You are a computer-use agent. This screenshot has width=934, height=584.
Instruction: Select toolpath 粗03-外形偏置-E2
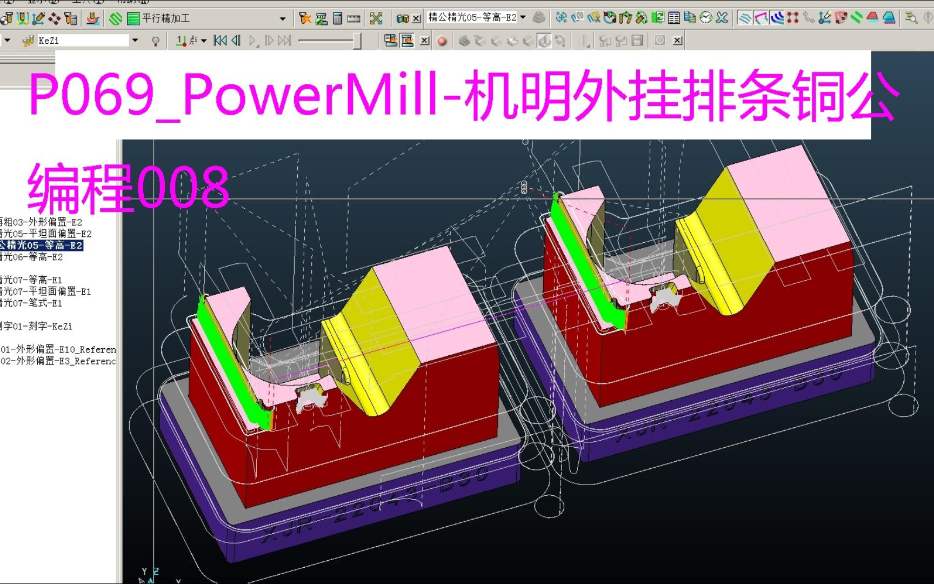pyautogui.click(x=41, y=222)
